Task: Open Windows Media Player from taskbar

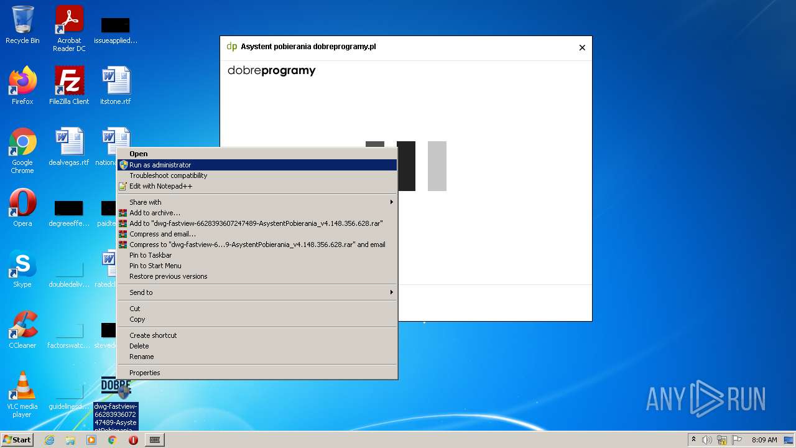Action: (91, 440)
